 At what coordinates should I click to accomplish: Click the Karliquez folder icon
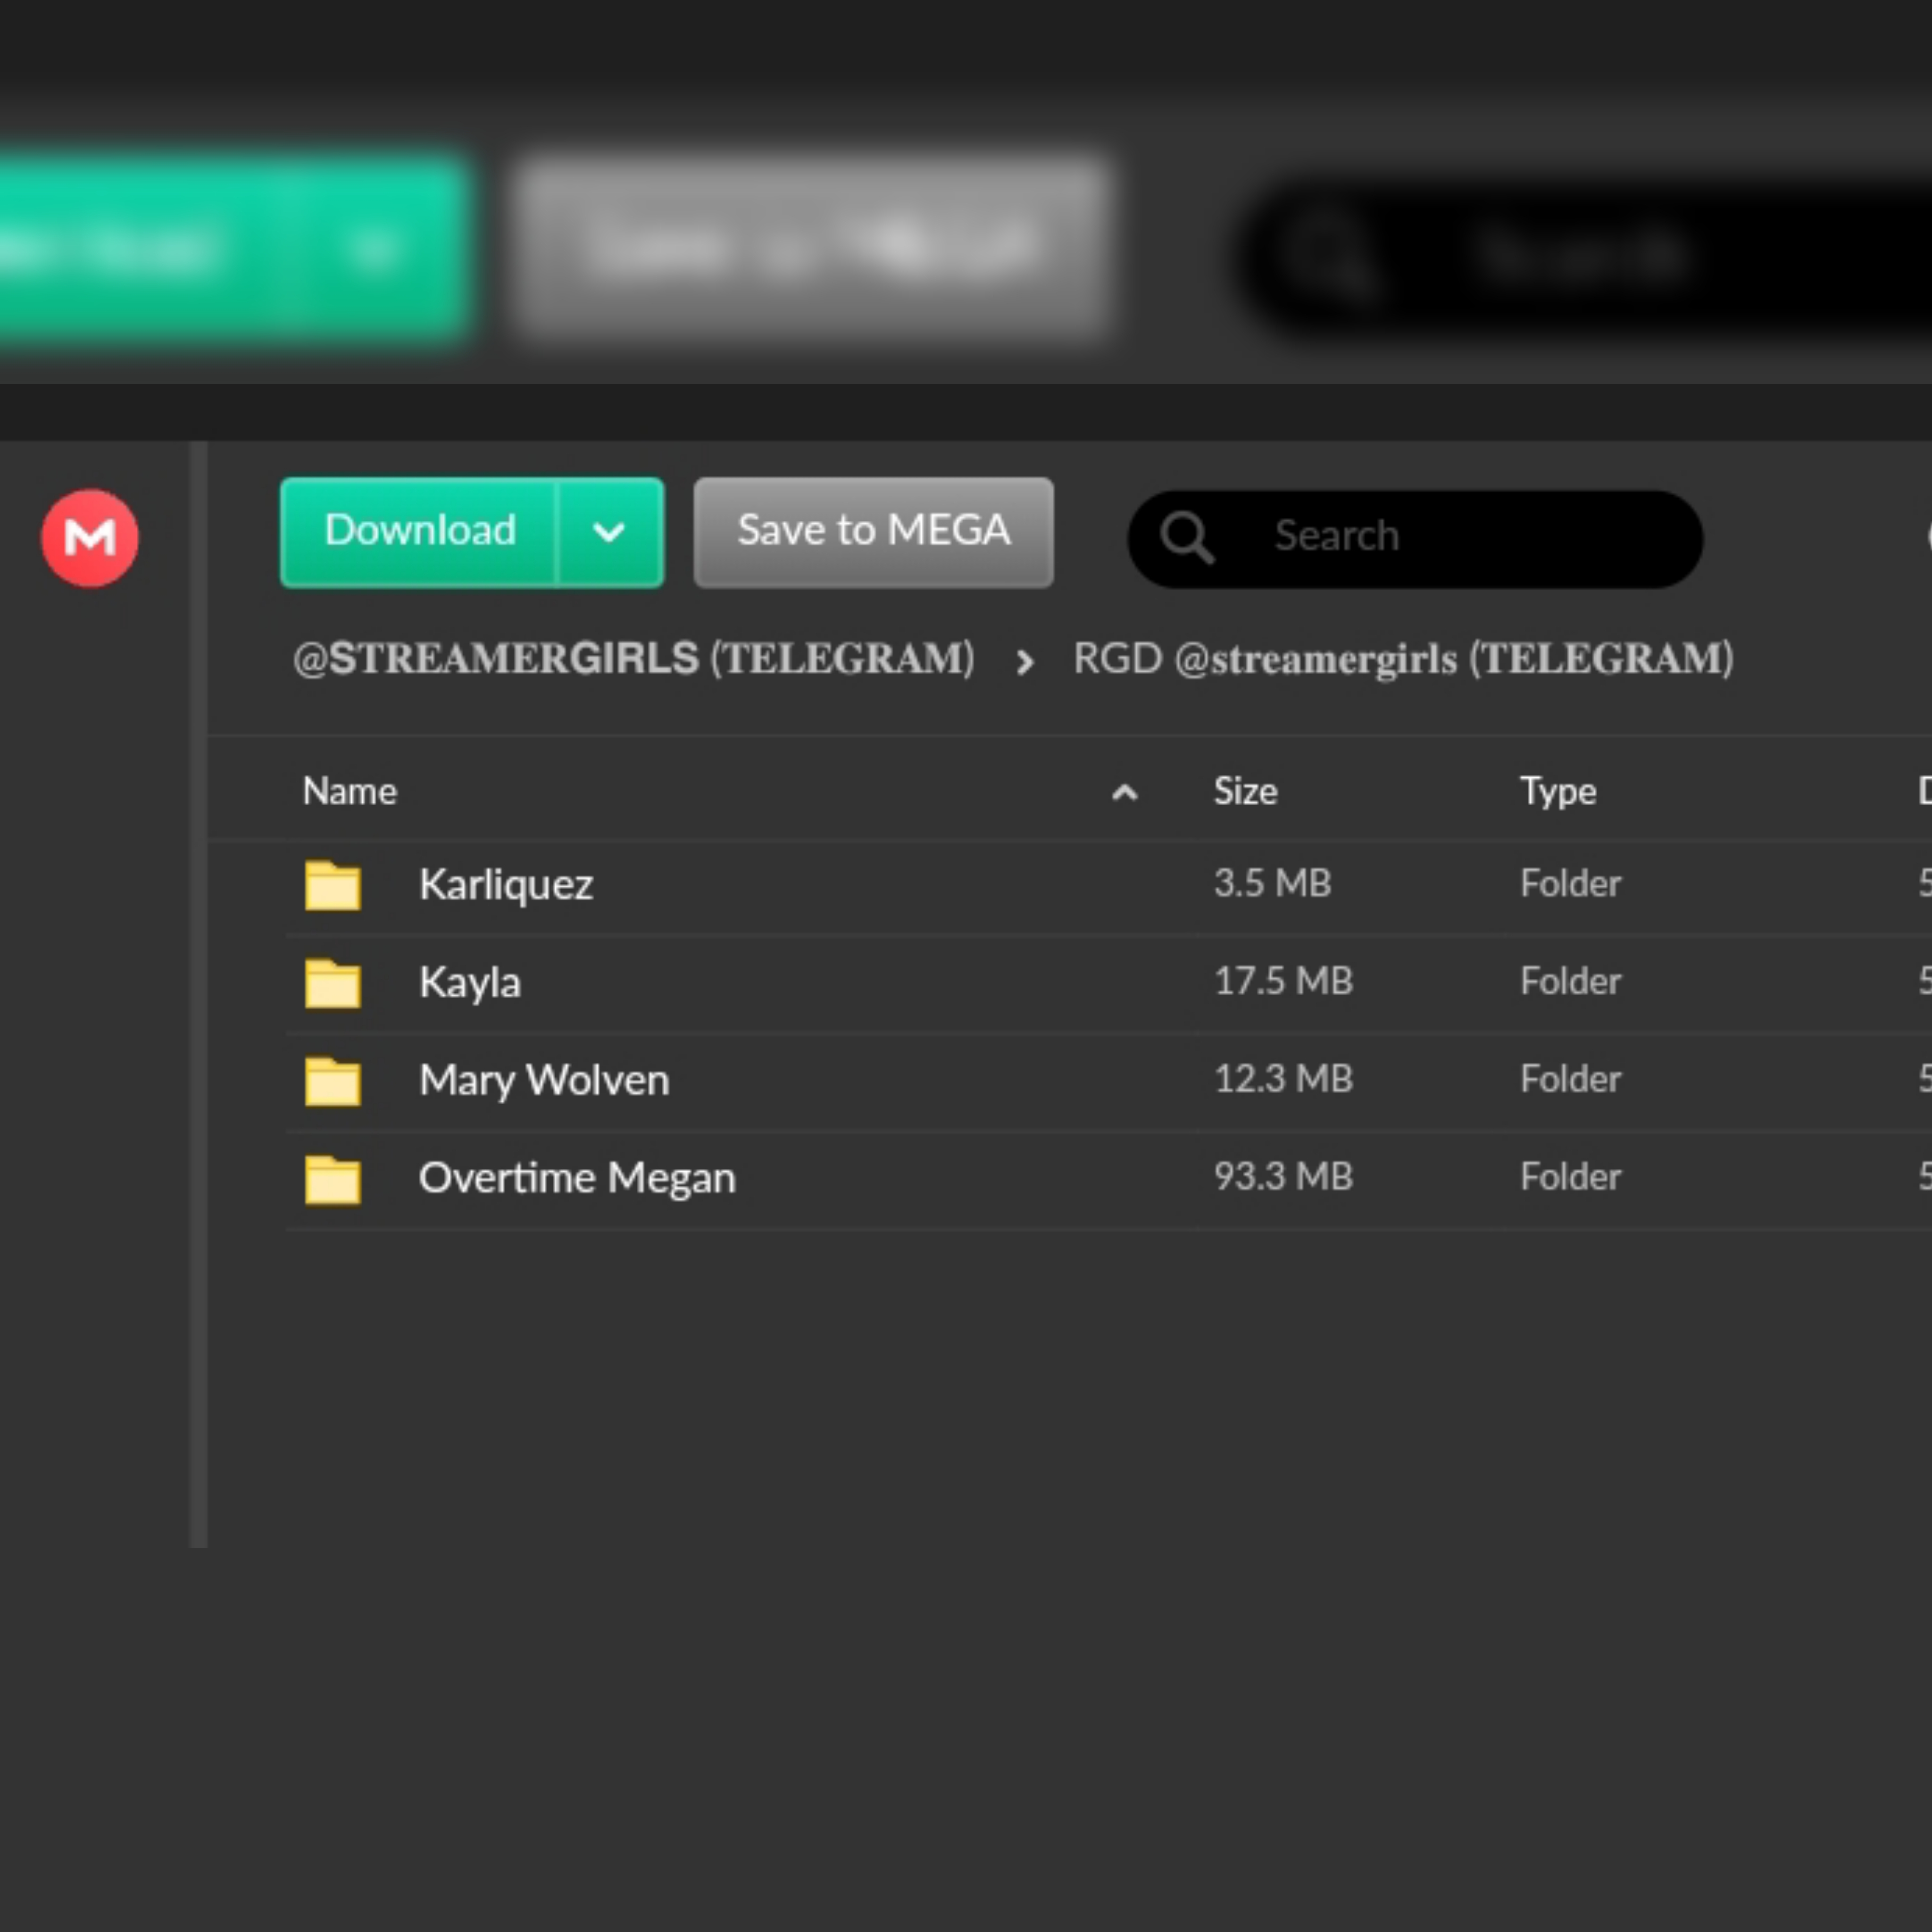[x=332, y=885]
